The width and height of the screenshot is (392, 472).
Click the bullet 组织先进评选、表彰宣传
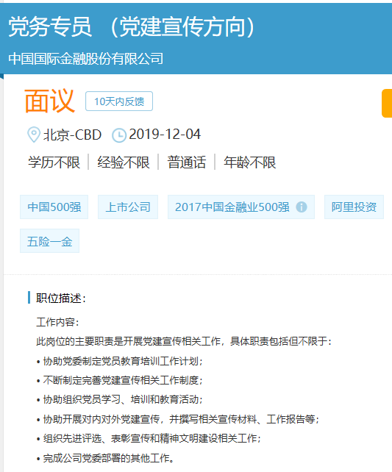(149, 438)
